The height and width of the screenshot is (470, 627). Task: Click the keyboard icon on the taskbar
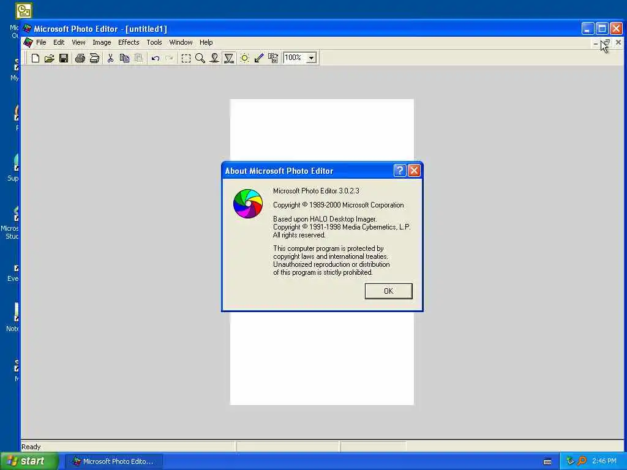point(547,461)
